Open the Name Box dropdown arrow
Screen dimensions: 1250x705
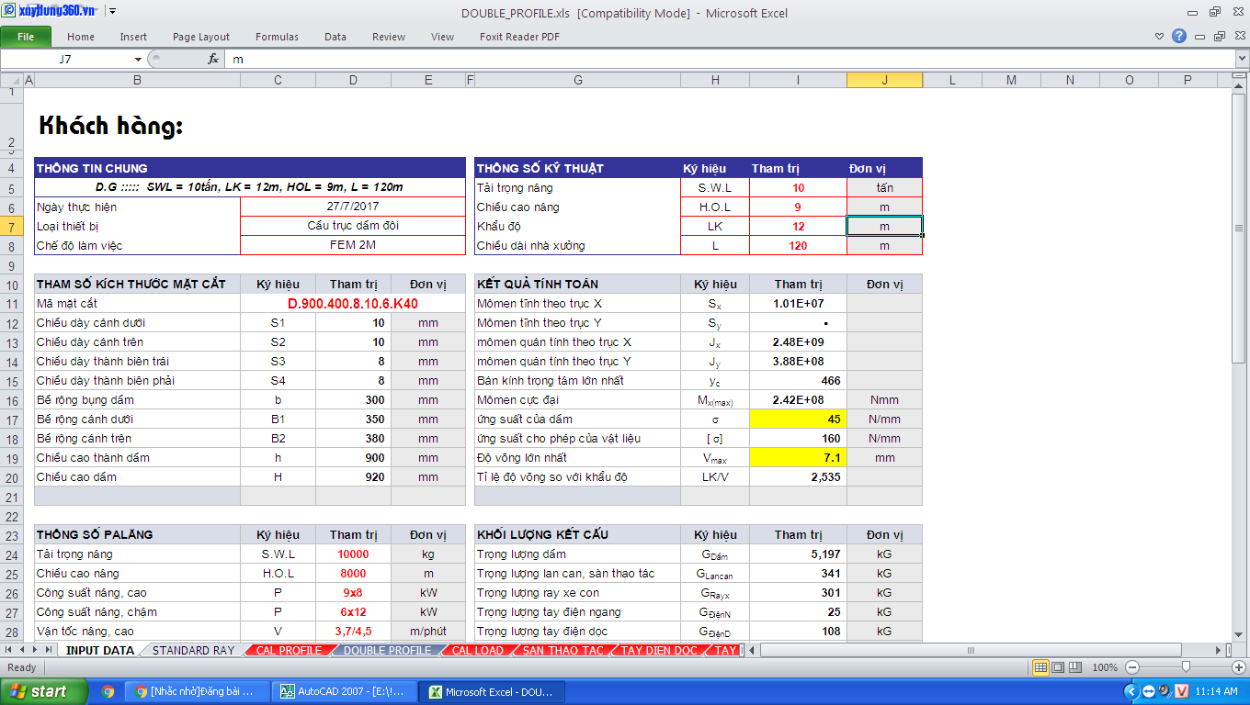(x=138, y=59)
